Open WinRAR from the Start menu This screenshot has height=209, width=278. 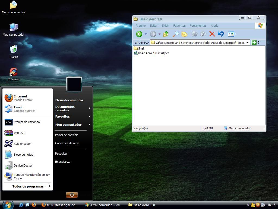[19, 133]
